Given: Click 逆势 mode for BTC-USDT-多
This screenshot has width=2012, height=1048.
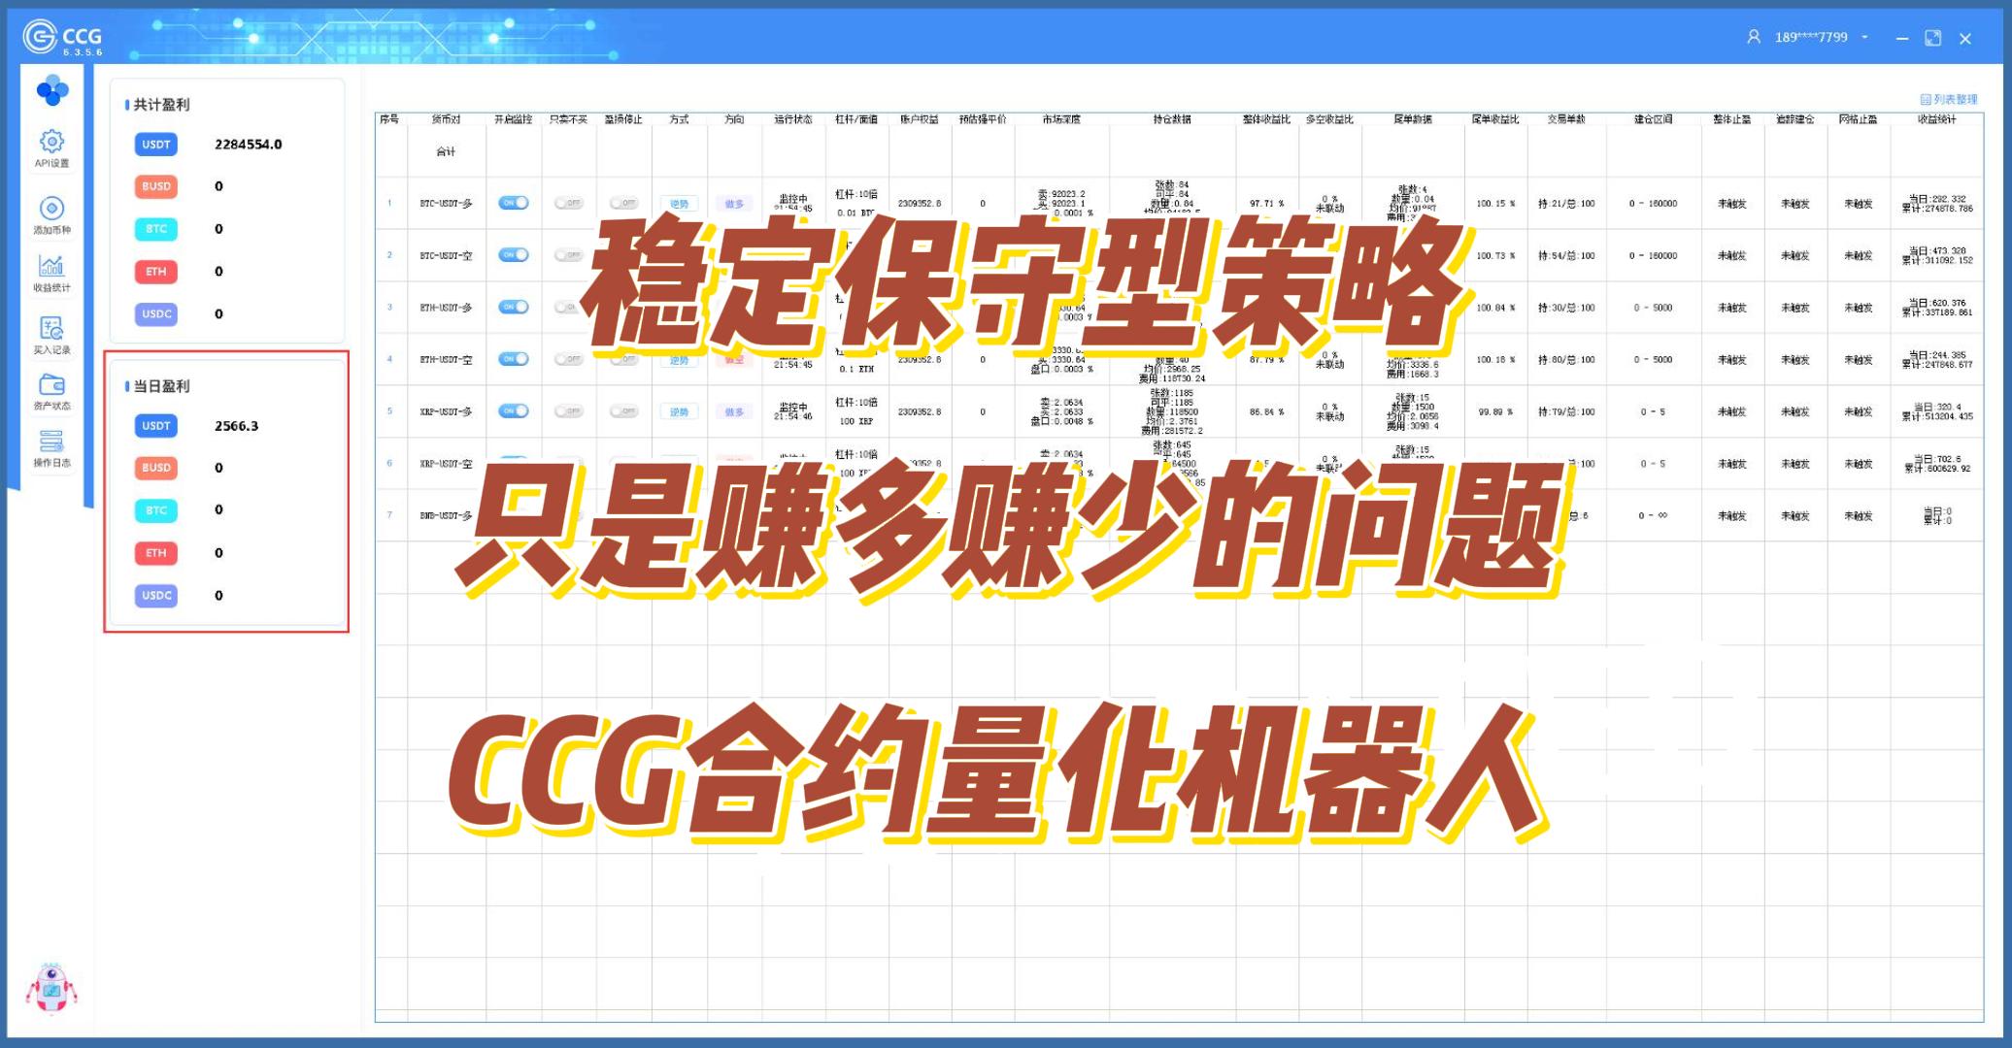Looking at the screenshot, I should tap(679, 204).
